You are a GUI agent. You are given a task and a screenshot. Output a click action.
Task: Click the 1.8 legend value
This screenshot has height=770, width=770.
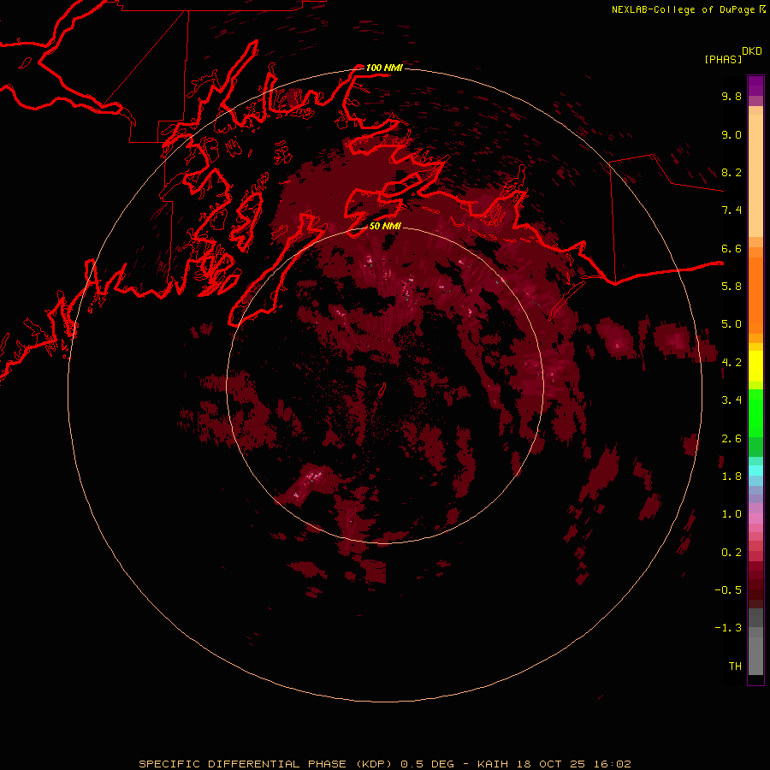(731, 477)
